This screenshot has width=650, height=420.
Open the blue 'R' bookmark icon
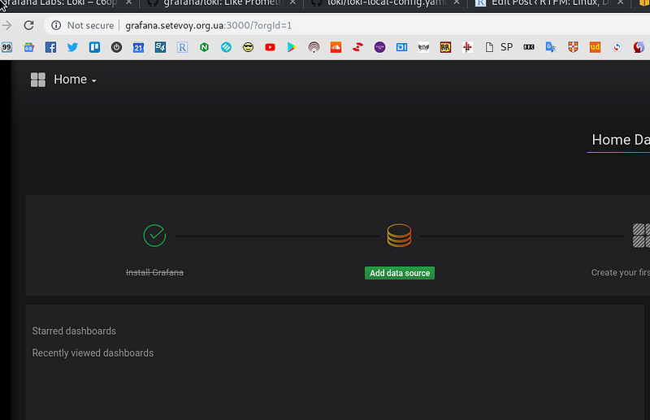pos(182,47)
